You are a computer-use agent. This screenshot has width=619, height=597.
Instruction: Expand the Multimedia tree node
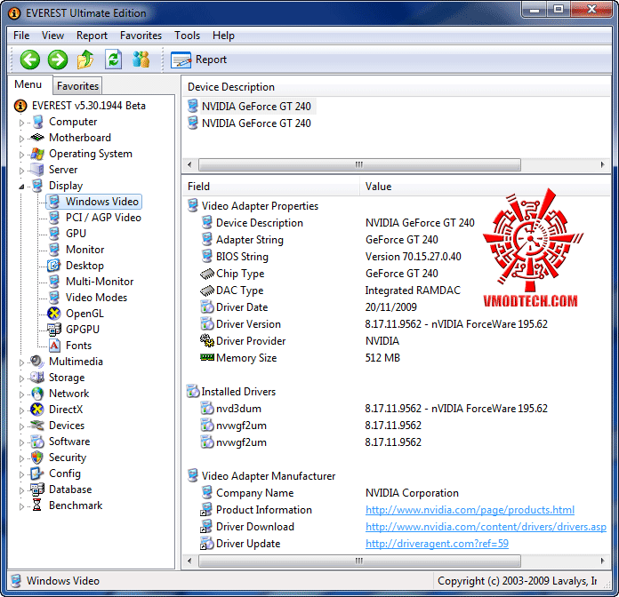tap(21, 362)
